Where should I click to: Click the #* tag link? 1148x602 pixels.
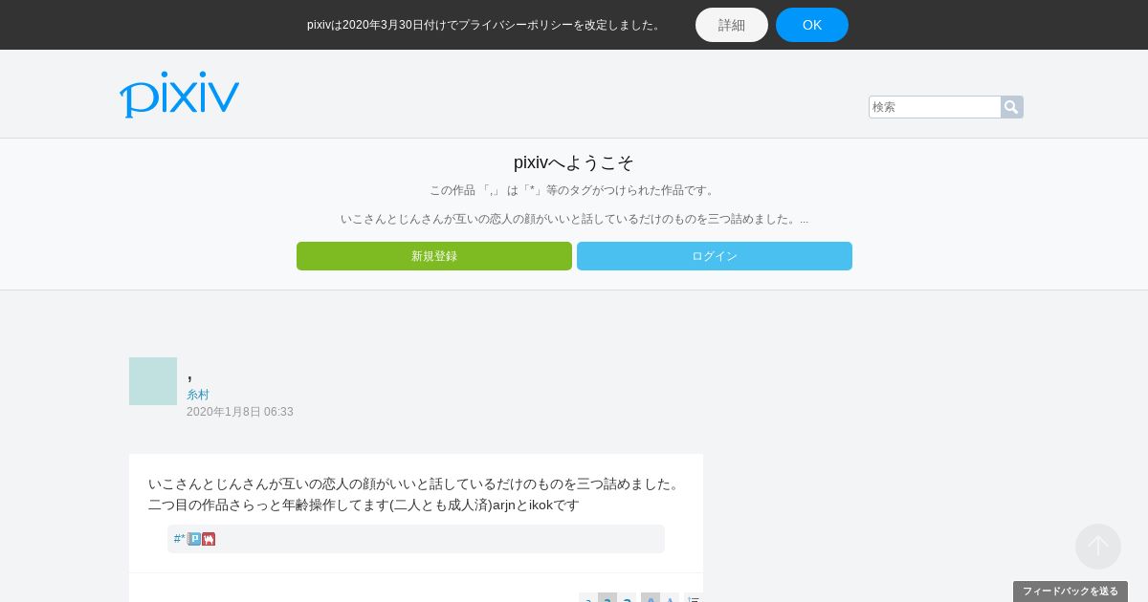179,539
